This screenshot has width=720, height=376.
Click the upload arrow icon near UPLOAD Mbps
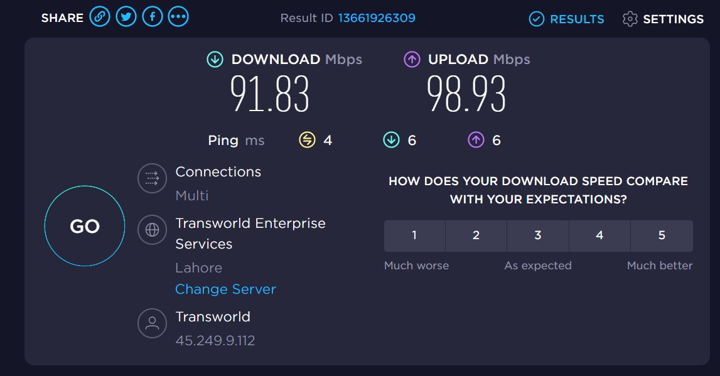[x=412, y=59]
